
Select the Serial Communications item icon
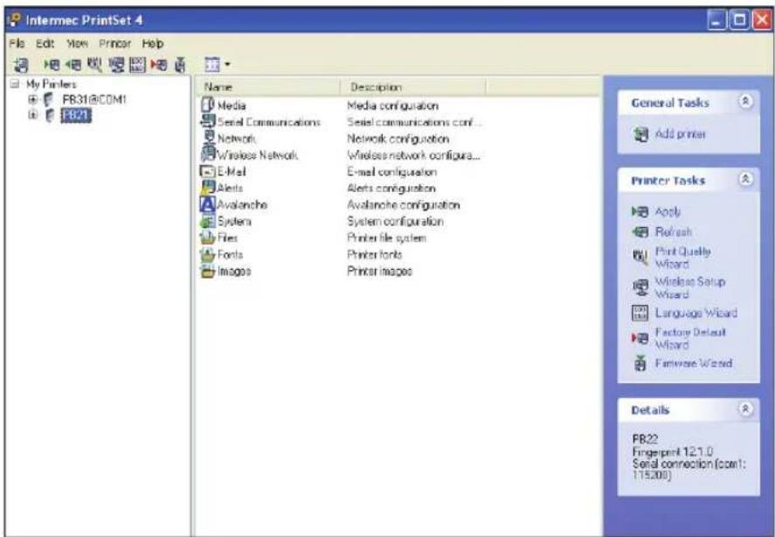pos(208,121)
